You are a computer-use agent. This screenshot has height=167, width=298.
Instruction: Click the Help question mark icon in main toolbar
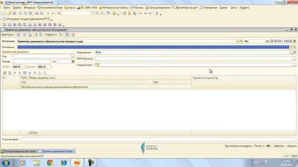point(114,13)
